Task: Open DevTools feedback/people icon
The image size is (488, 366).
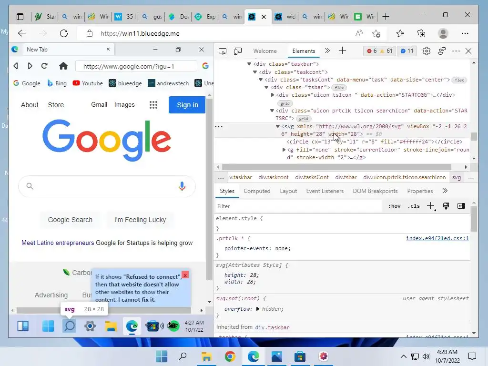Action: coord(442,51)
